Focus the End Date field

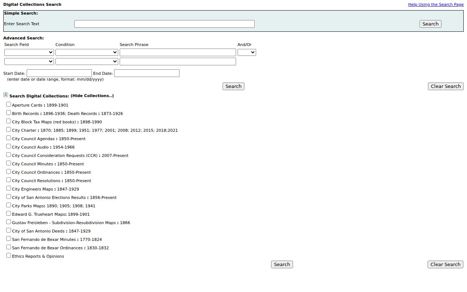[147, 73]
